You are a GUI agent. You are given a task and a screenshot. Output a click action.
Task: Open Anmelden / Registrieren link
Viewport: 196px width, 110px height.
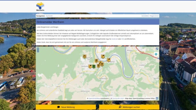click(150, 16)
